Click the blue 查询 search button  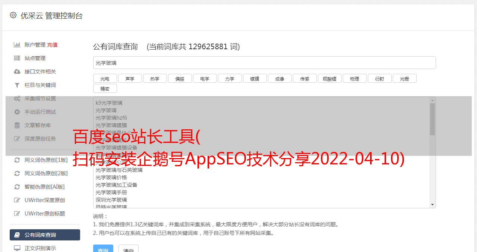103,249
